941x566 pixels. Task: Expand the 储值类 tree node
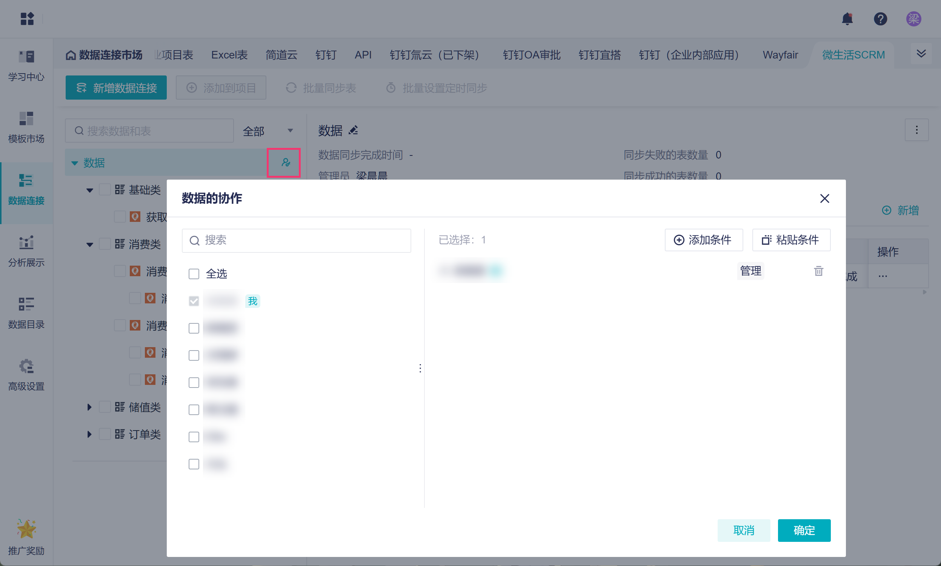(89, 407)
